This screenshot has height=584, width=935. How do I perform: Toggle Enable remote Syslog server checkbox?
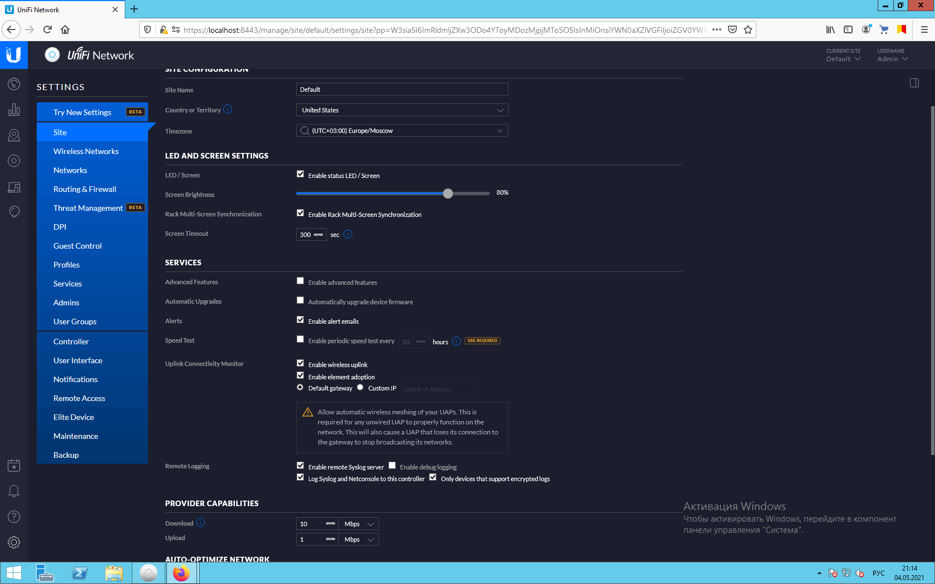point(300,466)
